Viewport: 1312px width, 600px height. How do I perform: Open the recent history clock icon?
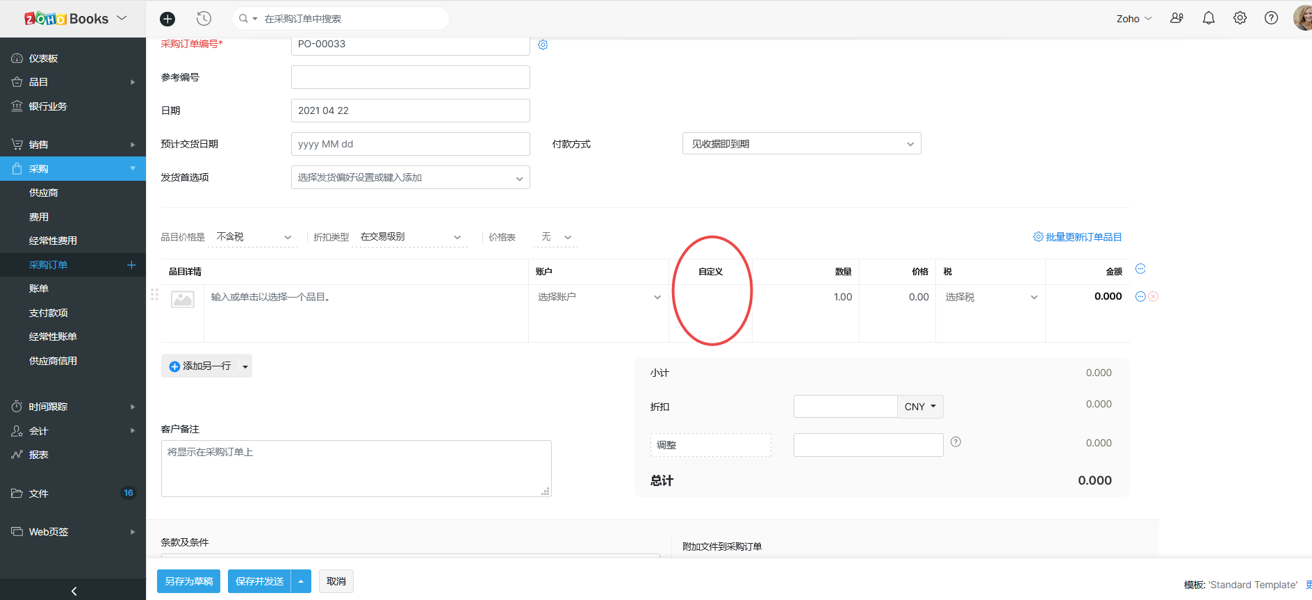204,19
